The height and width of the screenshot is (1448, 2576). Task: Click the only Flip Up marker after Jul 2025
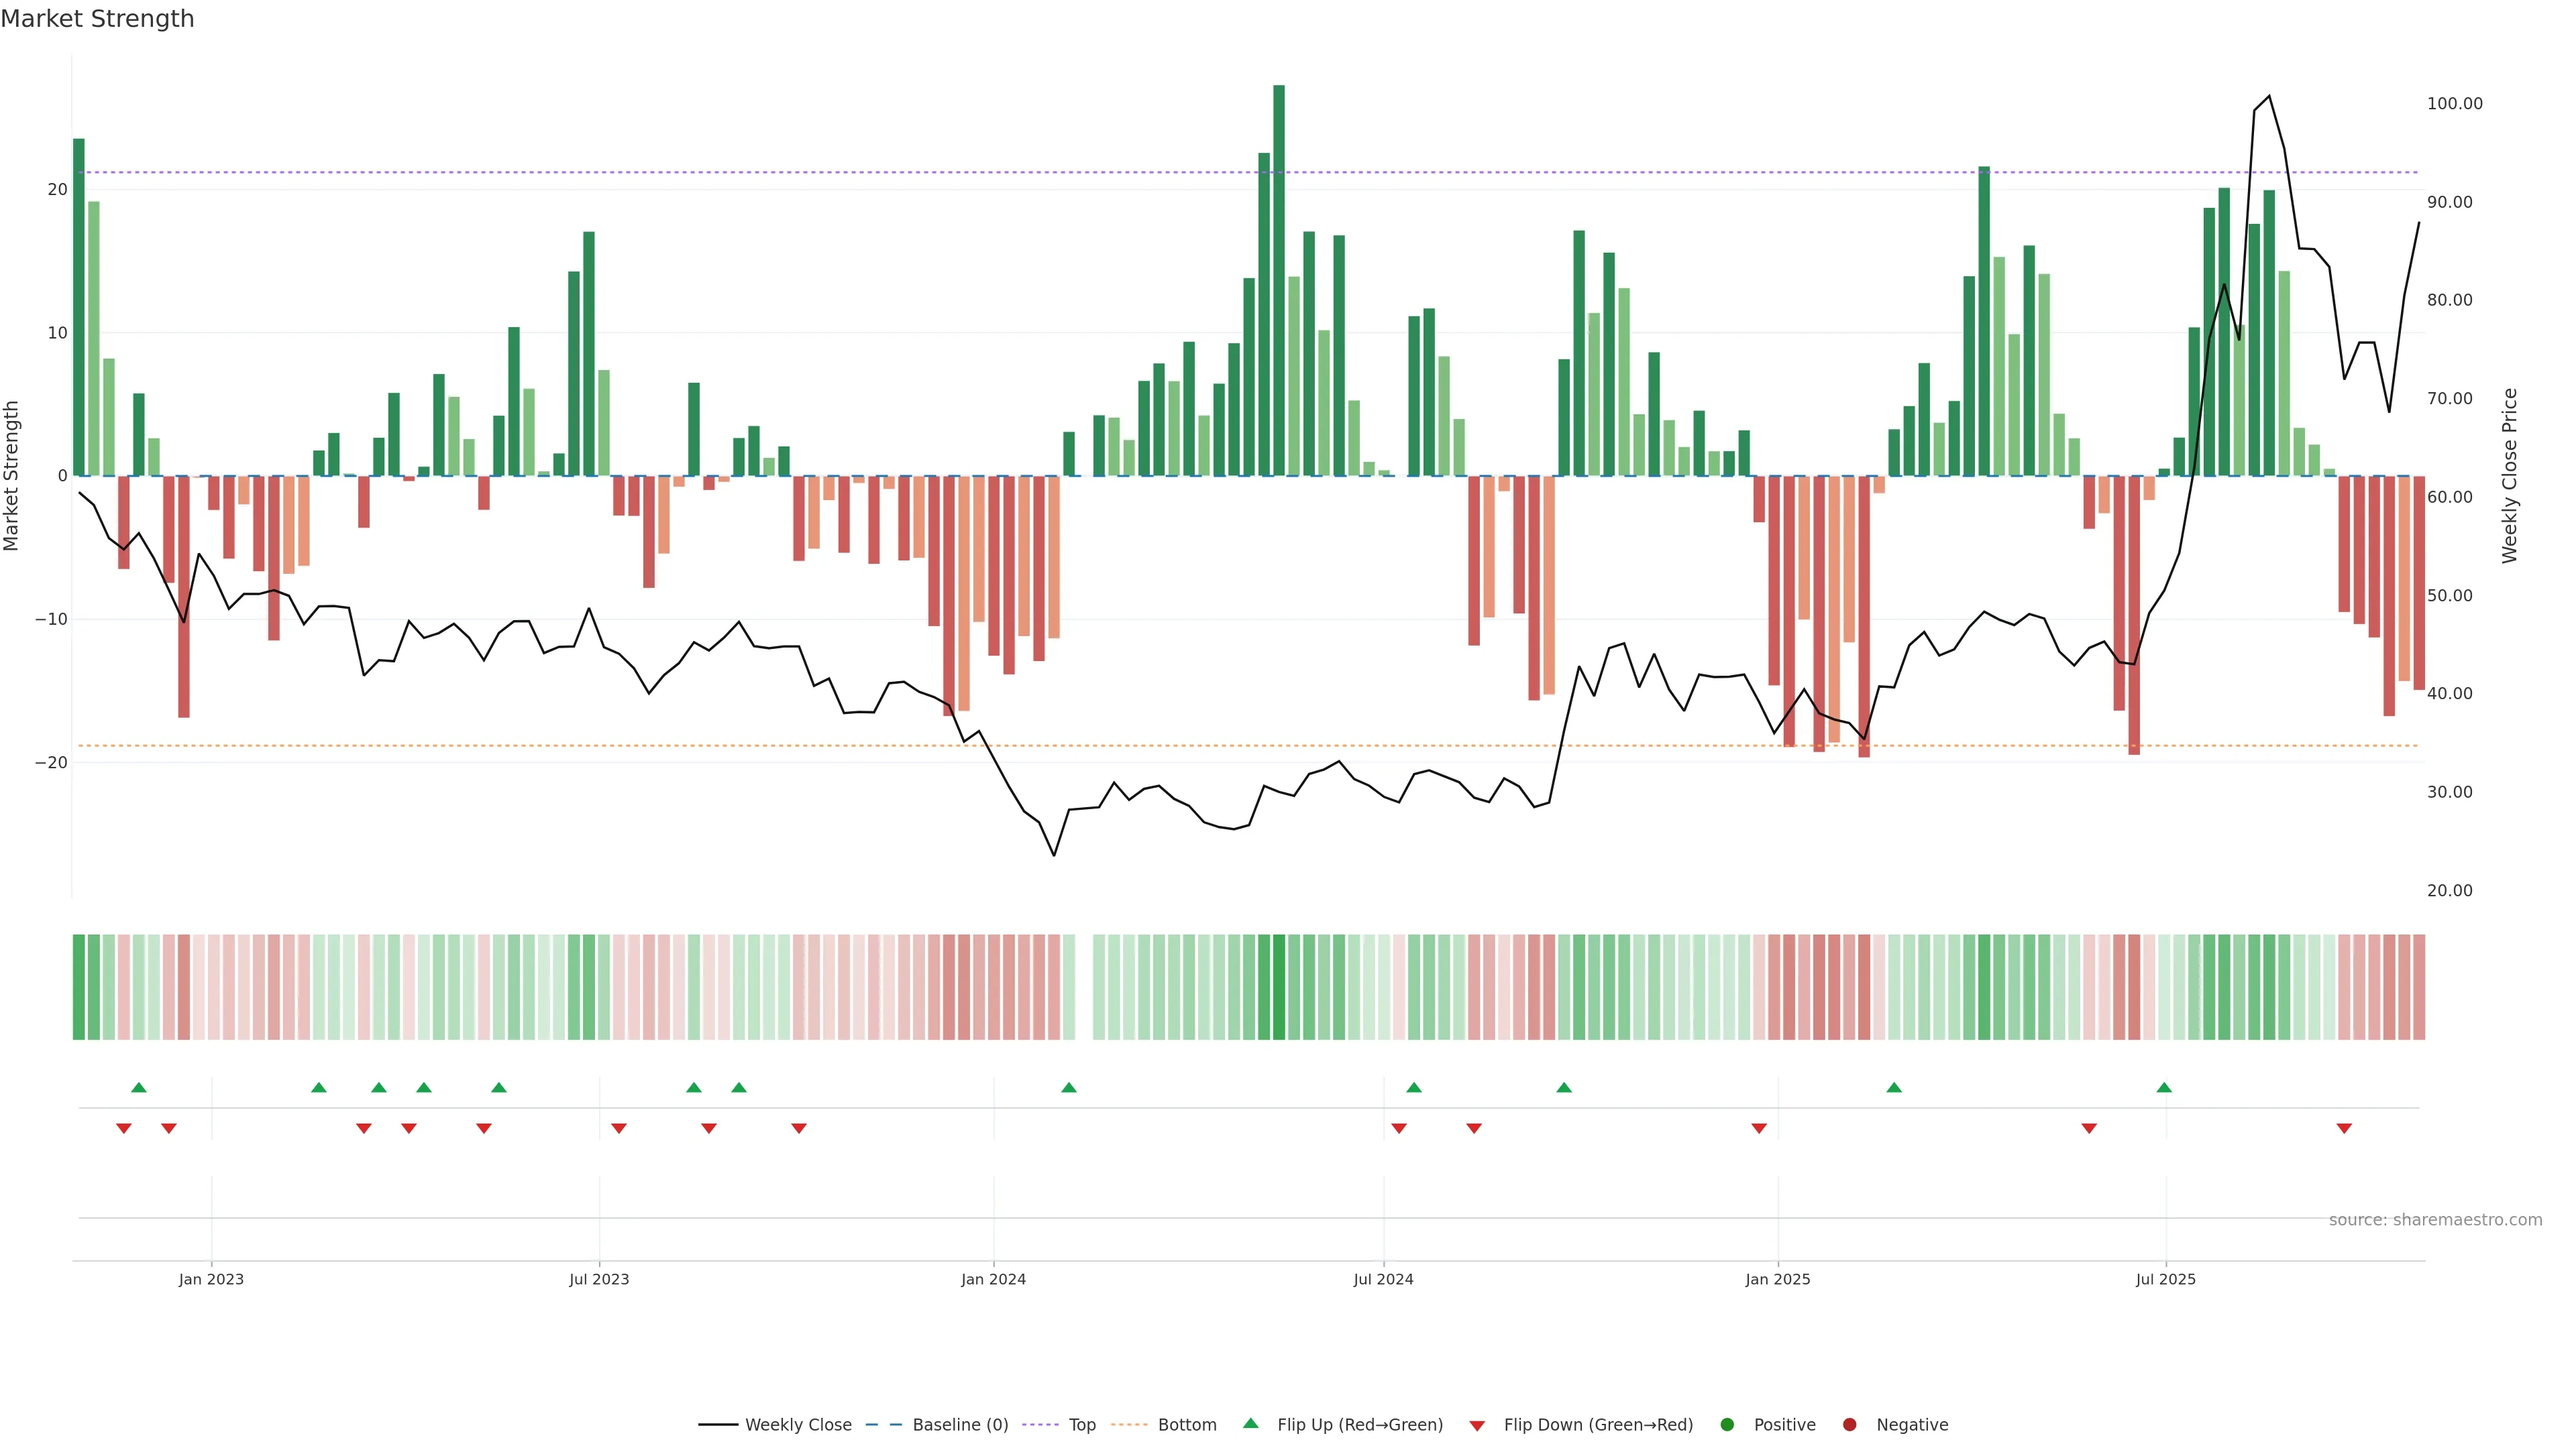coord(2164,1087)
